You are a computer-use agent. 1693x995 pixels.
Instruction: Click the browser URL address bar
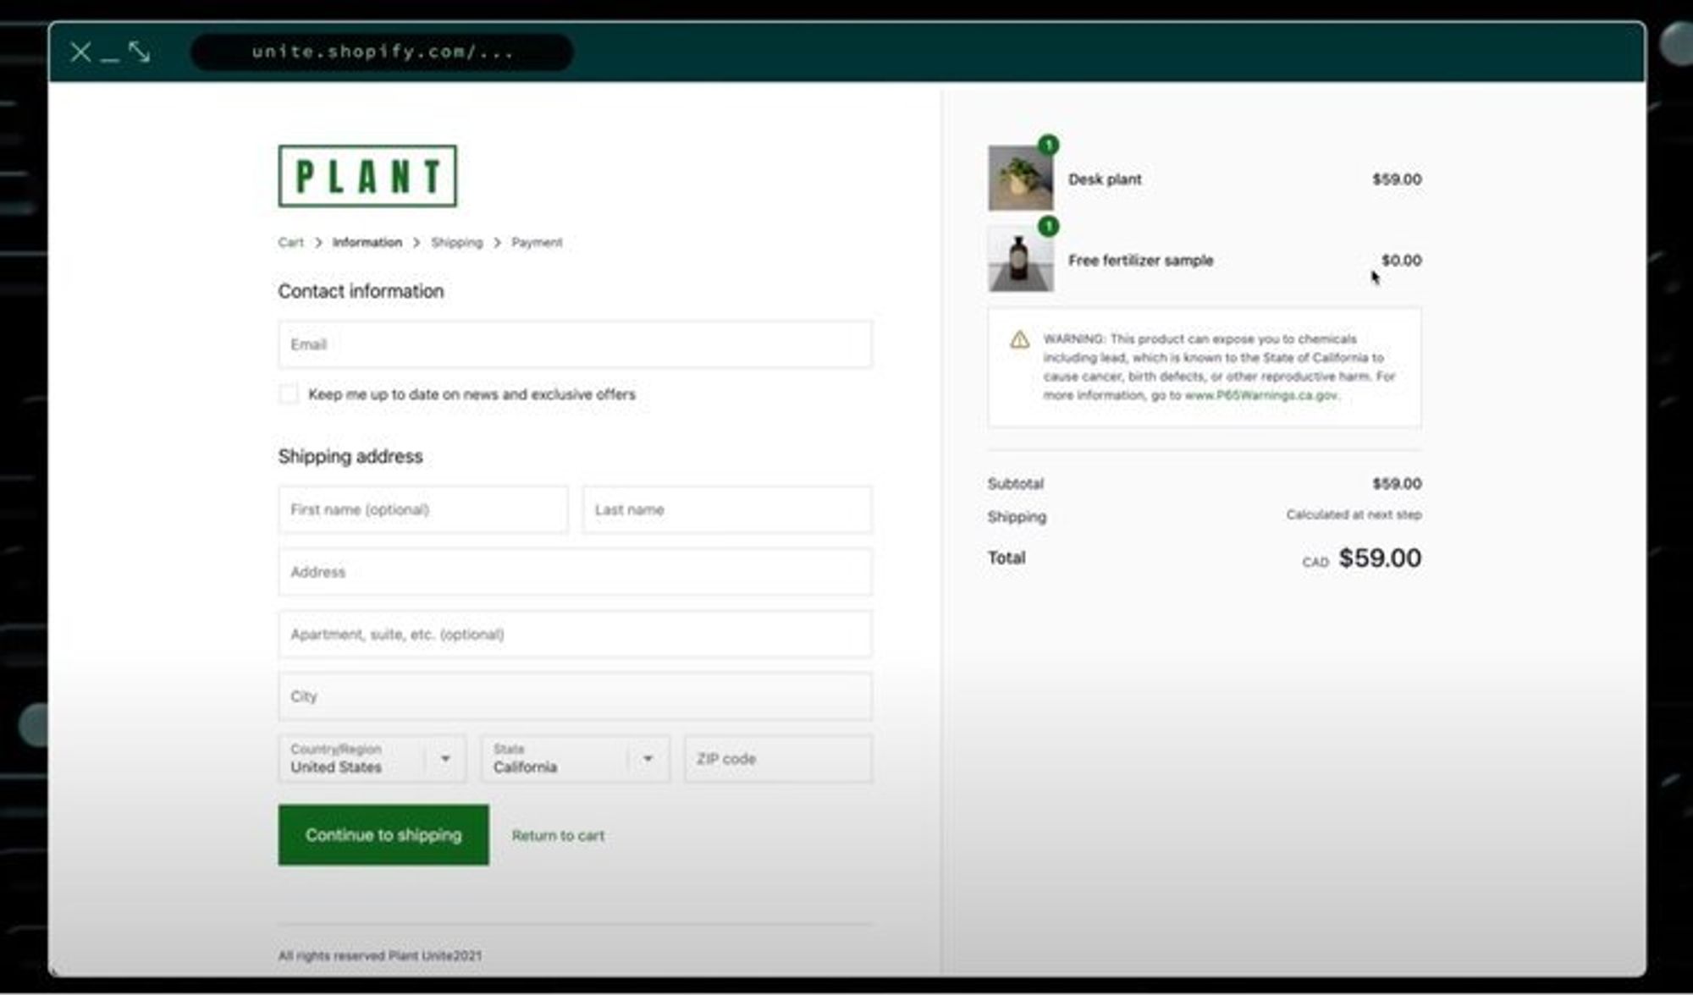tap(382, 52)
